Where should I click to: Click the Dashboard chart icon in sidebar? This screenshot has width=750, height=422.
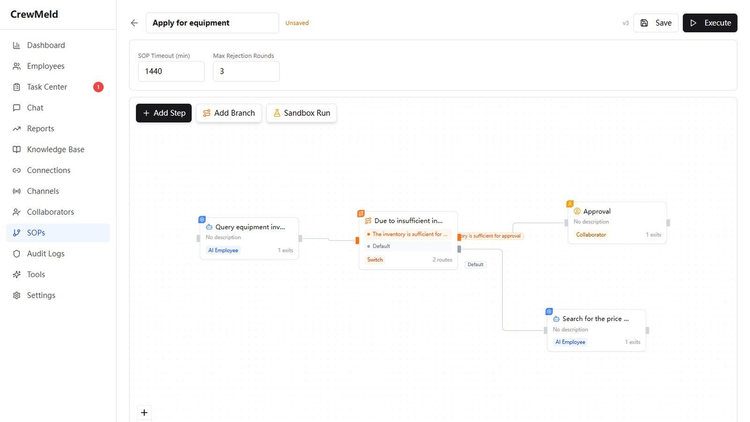(x=16, y=45)
